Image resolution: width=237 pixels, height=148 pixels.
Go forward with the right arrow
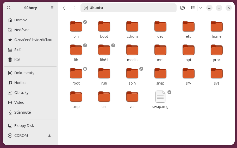click(74, 8)
